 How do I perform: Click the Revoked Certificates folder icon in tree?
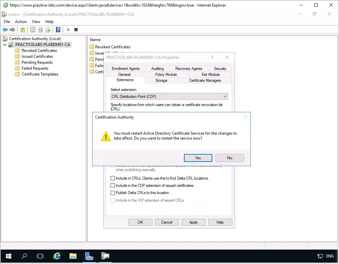pyautogui.click(x=17, y=51)
